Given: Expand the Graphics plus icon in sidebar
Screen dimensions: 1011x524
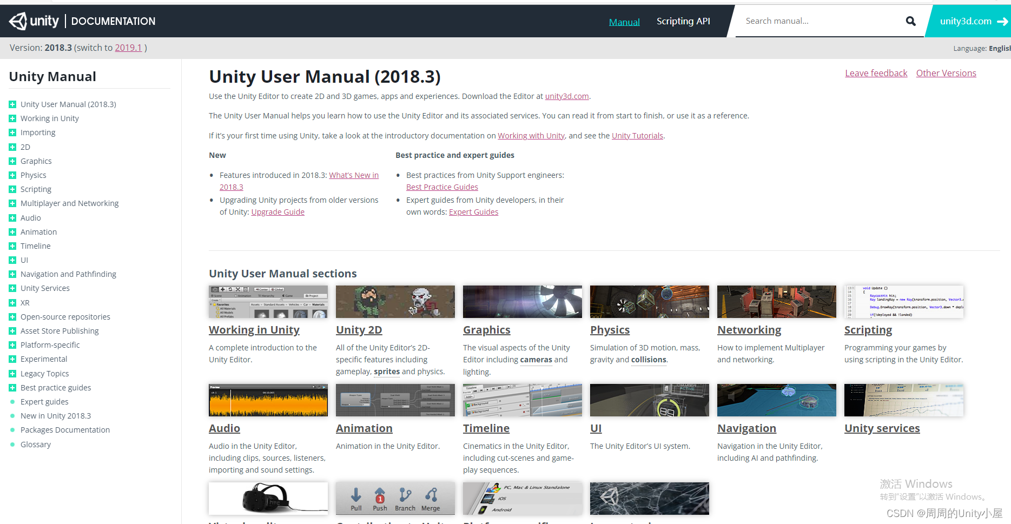Looking at the screenshot, I should click(x=12, y=161).
